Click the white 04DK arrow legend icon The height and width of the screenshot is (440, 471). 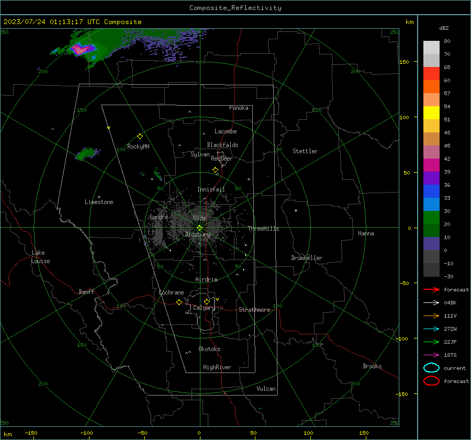[x=431, y=302]
